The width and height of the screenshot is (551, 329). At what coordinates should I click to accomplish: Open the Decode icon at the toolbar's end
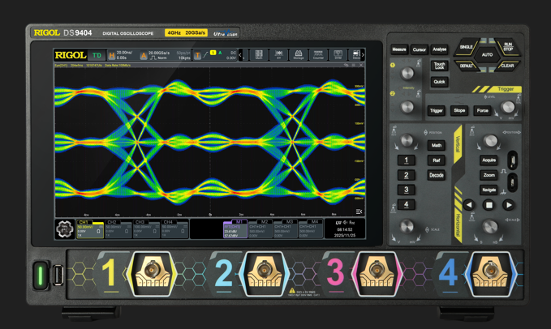pyautogui.click(x=355, y=55)
